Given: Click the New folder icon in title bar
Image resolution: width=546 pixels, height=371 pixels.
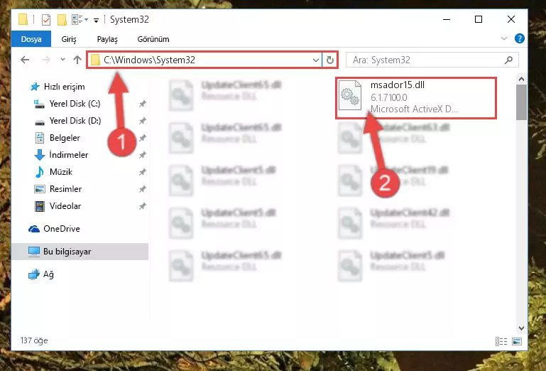Looking at the screenshot, I should 62,19.
